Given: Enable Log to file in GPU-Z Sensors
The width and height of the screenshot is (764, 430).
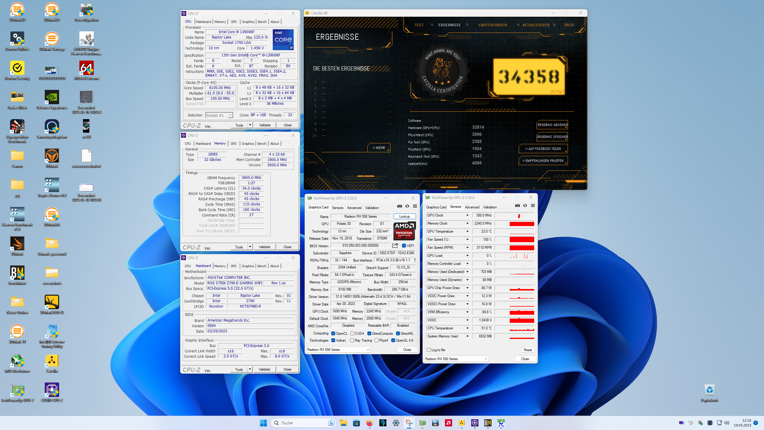Looking at the screenshot, I should pos(429,350).
